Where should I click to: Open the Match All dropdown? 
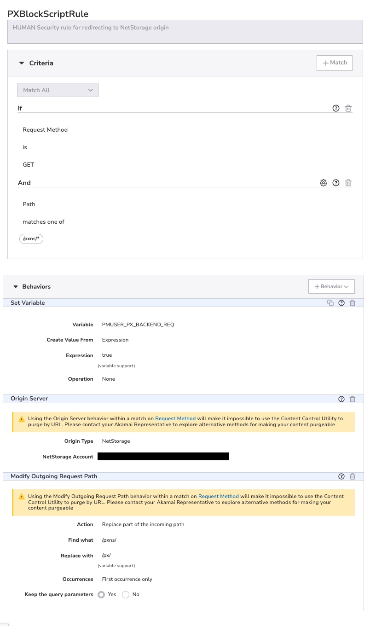tap(58, 90)
